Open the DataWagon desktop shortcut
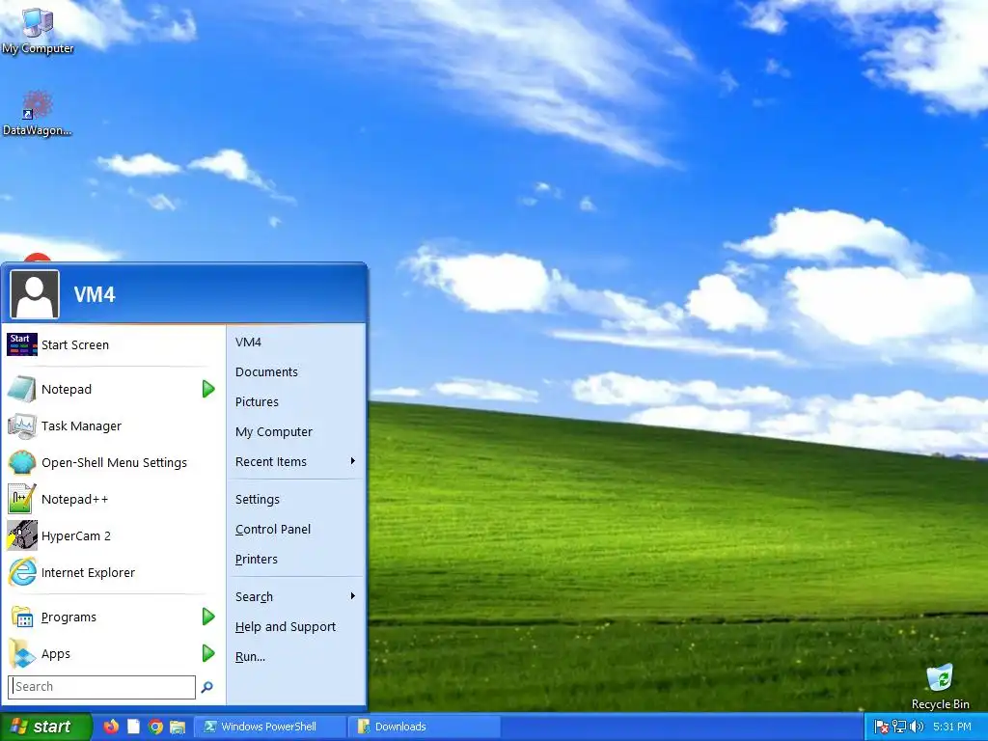988x741 pixels. point(38,114)
